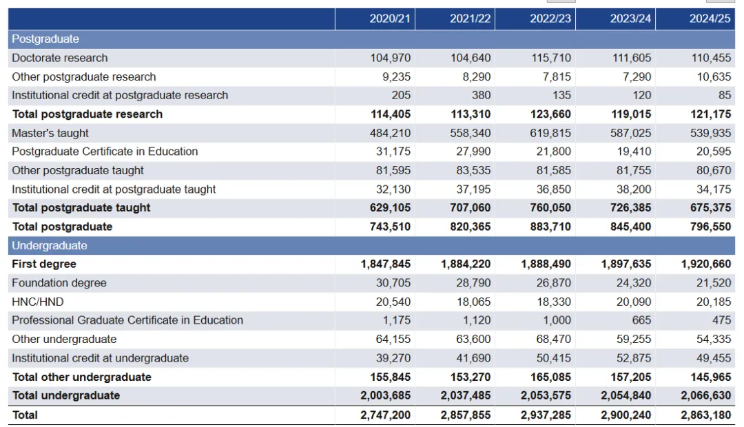Select the 2023/24 column header

tap(630, 19)
